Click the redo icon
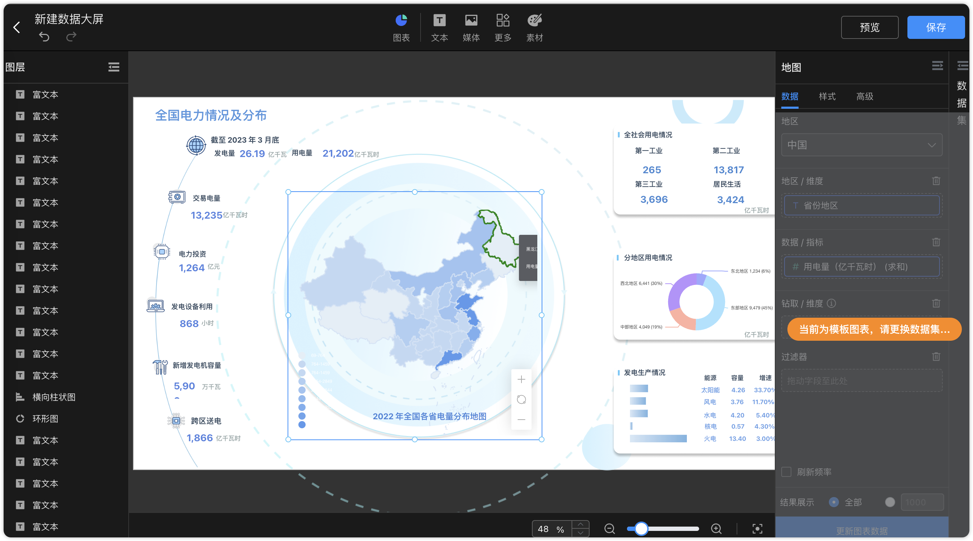The width and height of the screenshot is (973, 541). point(71,37)
